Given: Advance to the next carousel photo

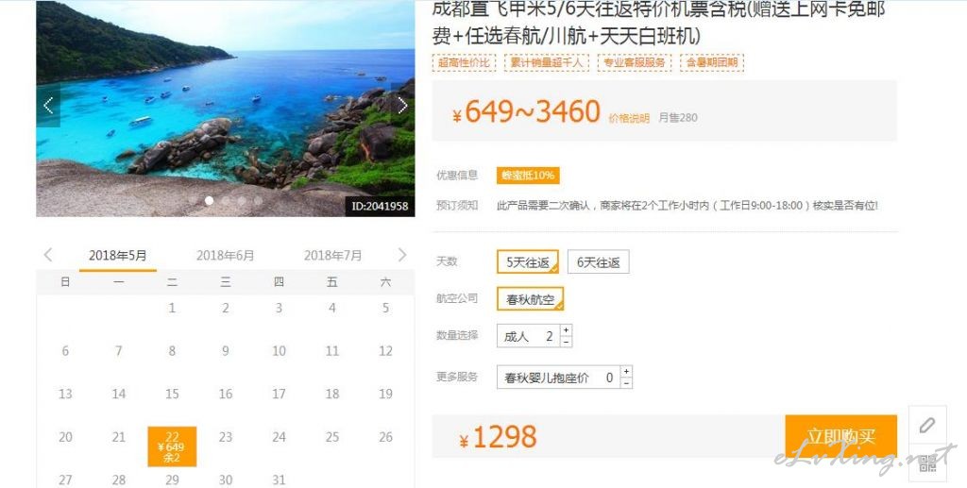Looking at the screenshot, I should pyautogui.click(x=402, y=106).
